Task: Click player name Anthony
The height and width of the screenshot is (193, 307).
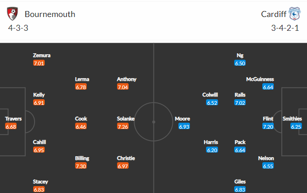Action: coord(126,79)
